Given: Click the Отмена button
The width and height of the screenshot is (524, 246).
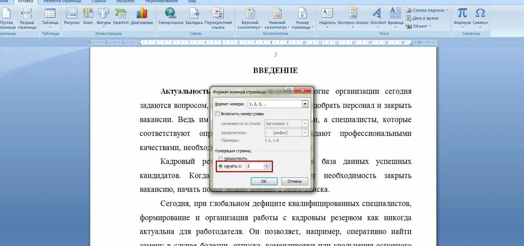Looking at the screenshot, I should (294, 181).
